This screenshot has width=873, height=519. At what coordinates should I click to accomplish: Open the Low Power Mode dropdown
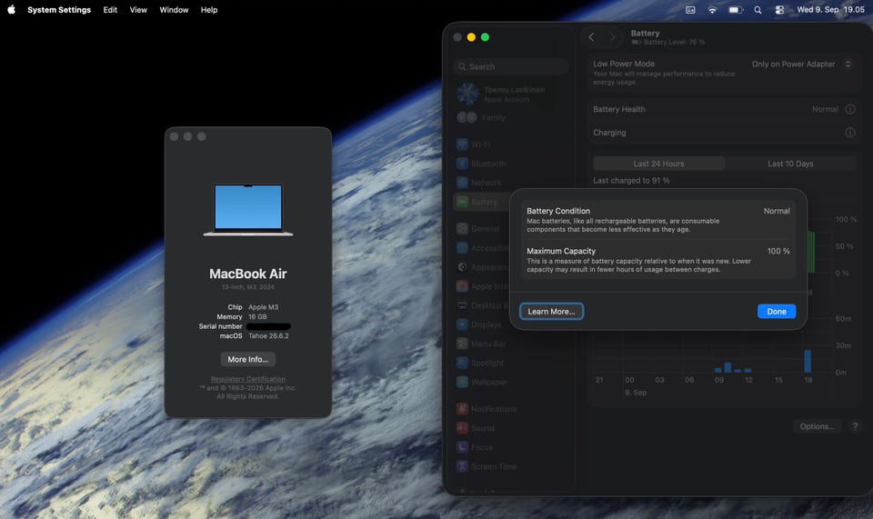801,64
